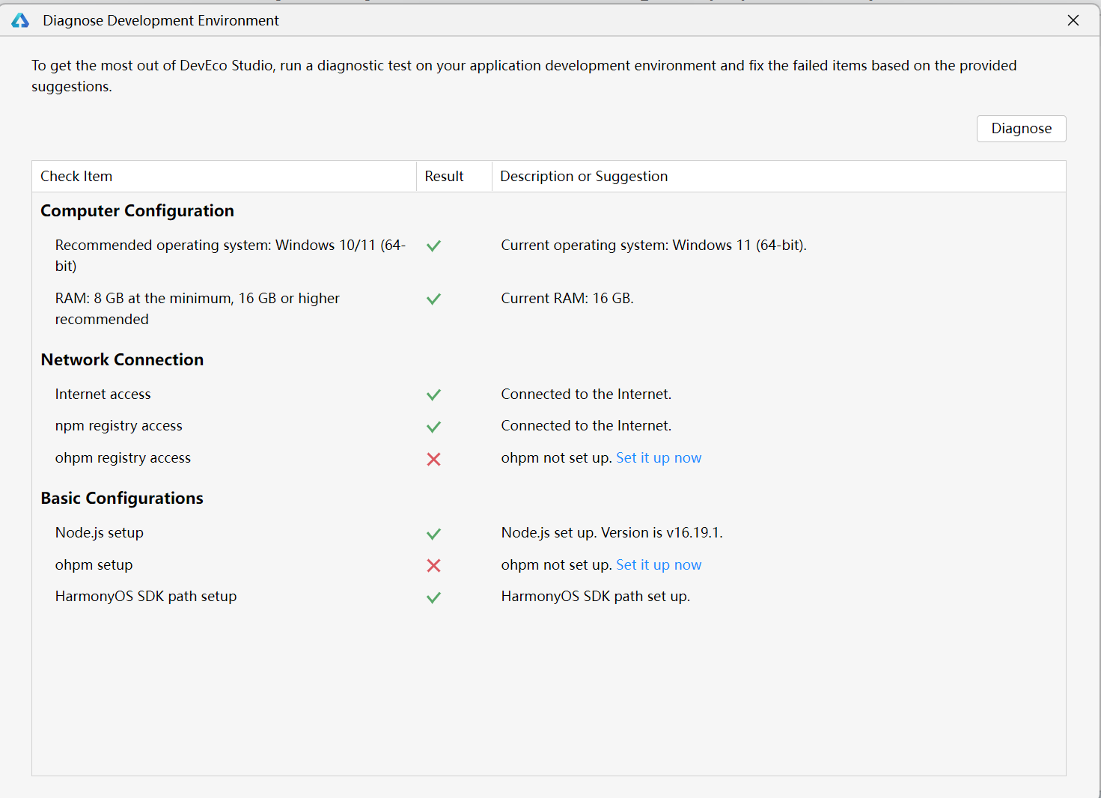Close the Diagnose Development Environment dialog
The image size is (1101, 798).
pyautogui.click(x=1073, y=20)
